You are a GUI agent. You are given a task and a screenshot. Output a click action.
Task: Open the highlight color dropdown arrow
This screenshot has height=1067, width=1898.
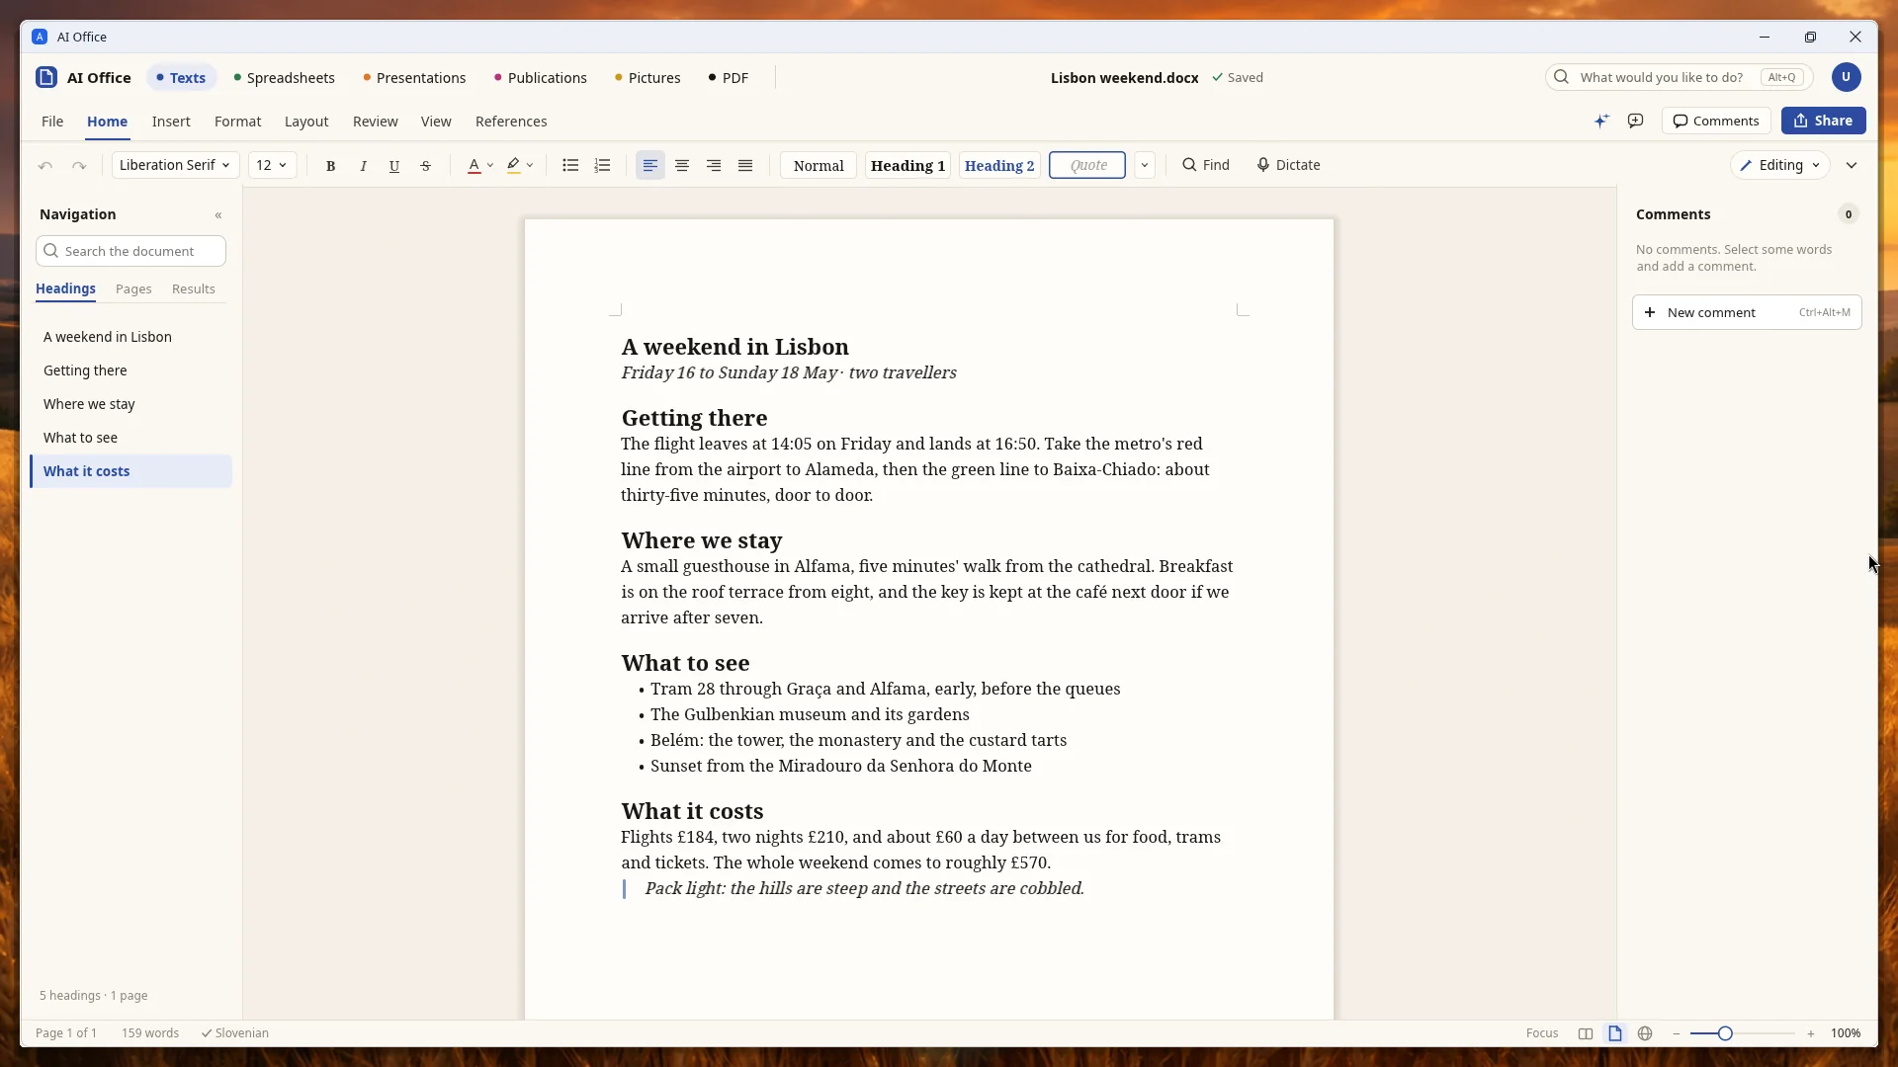(530, 166)
